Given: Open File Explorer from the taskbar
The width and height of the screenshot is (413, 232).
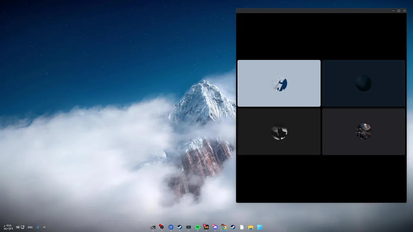Looking at the screenshot, I should pos(251,227).
